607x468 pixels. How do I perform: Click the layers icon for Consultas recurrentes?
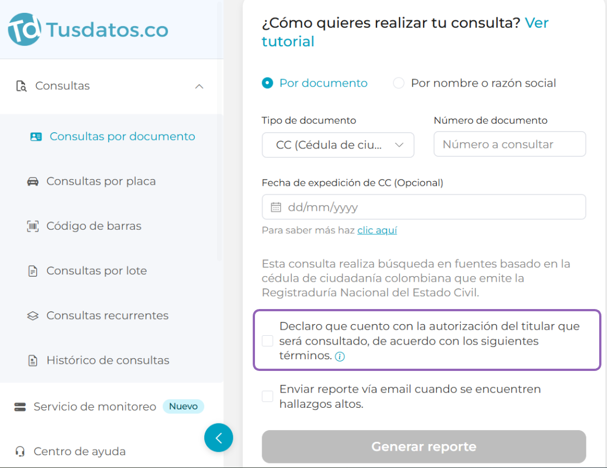click(x=33, y=316)
